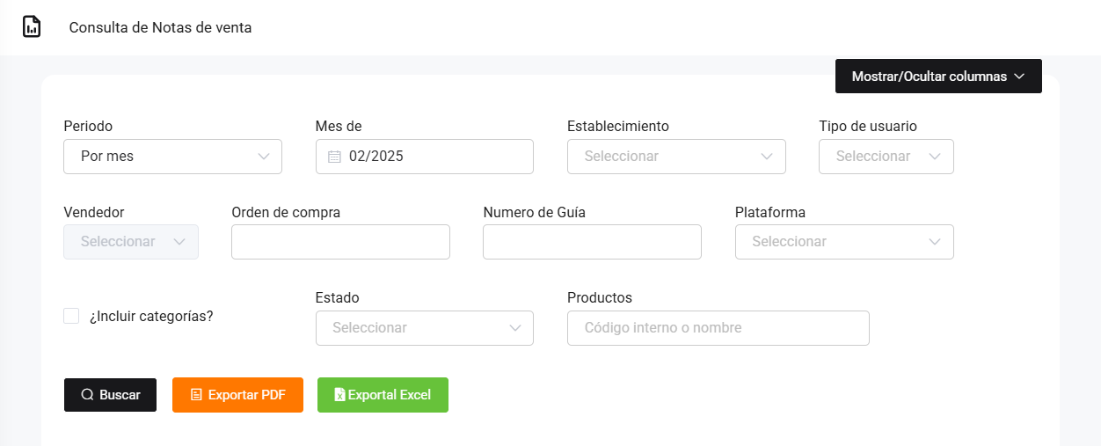Click the Numero de Guía text field
The height and width of the screenshot is (446, 1101).
(592, 242)
